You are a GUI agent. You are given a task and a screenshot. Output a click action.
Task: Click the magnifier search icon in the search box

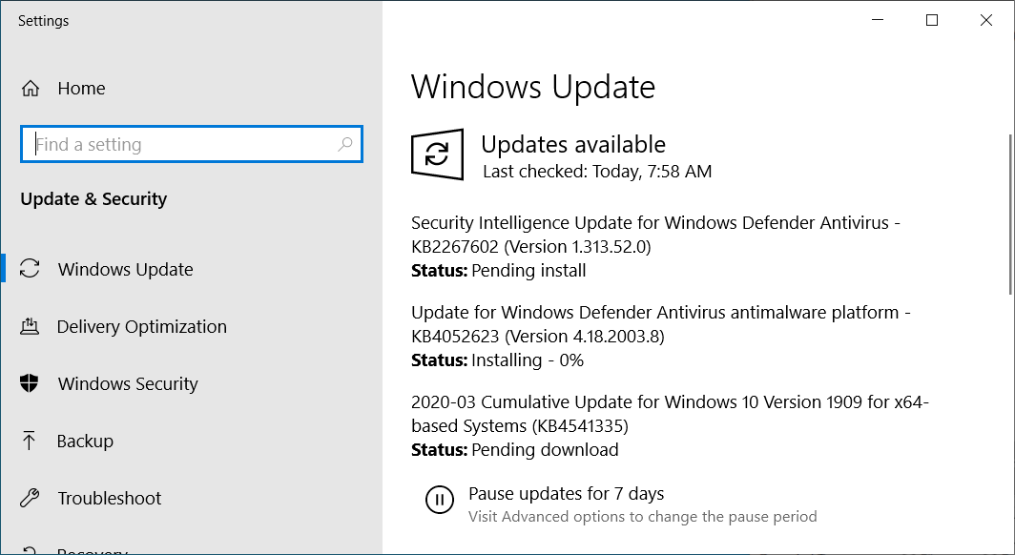345,144
